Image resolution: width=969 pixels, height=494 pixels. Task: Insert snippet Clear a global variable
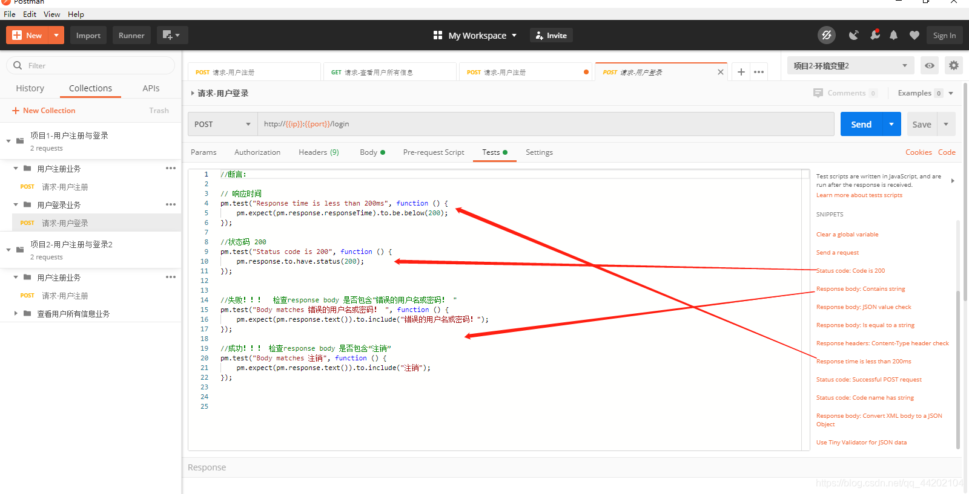(x=847, y=235)
